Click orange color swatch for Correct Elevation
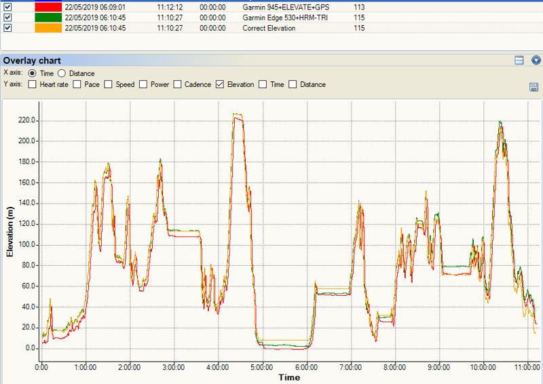Viewport: 543px width, 384px height. 48,28
